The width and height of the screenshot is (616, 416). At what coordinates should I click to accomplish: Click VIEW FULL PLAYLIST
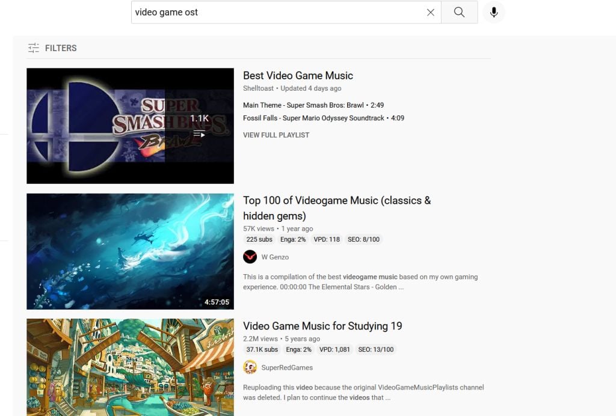coord(276,135)
